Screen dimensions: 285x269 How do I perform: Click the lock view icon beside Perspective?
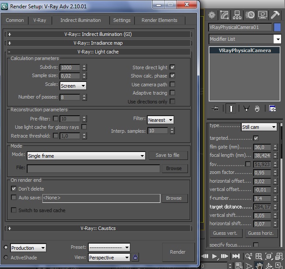click(135, 257)
